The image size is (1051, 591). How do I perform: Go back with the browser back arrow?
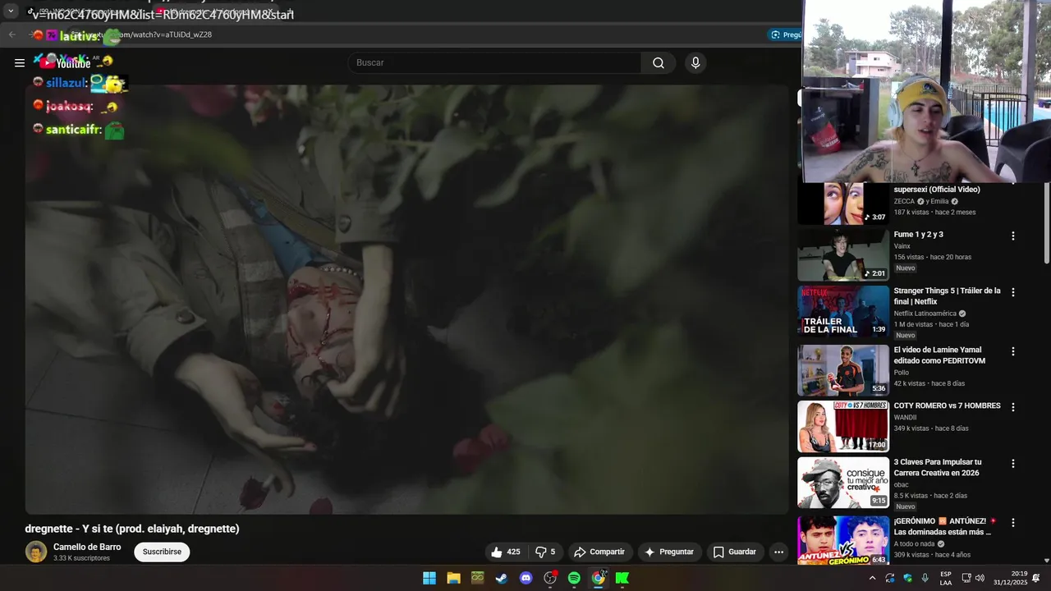11,34
